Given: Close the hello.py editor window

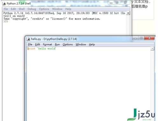Looking at the screenshot, I should [x=149, y=38].
